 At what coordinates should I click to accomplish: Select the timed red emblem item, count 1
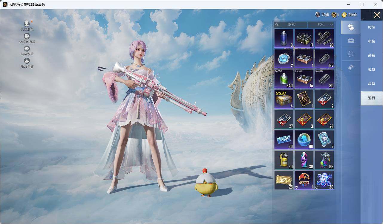click(304, 180)
